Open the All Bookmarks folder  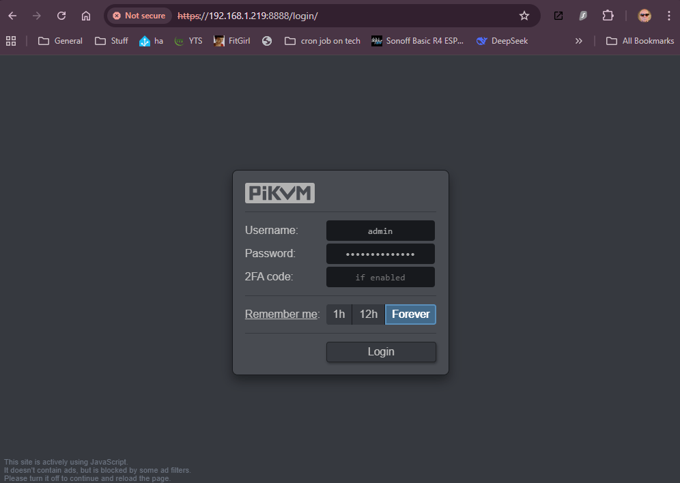[640, 41]
